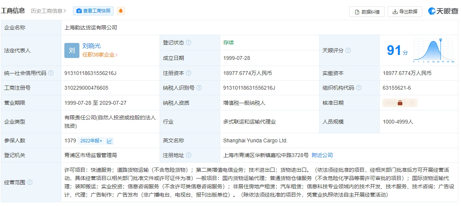Click the 营业期限 label cell
Viewport: 461px width, 206px height.
click(x=31, y=103)
